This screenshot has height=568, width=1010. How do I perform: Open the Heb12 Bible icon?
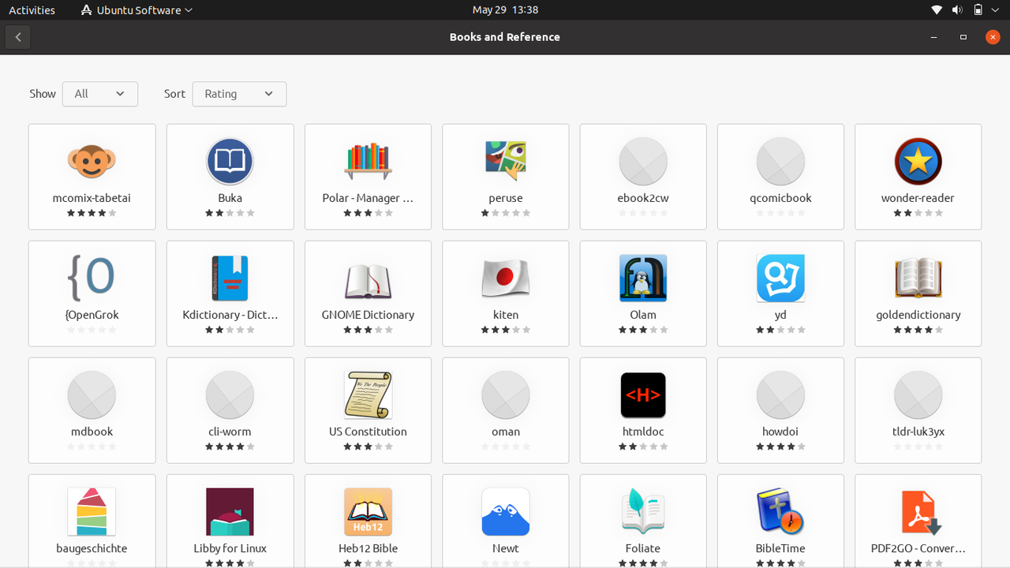point(368,511)
